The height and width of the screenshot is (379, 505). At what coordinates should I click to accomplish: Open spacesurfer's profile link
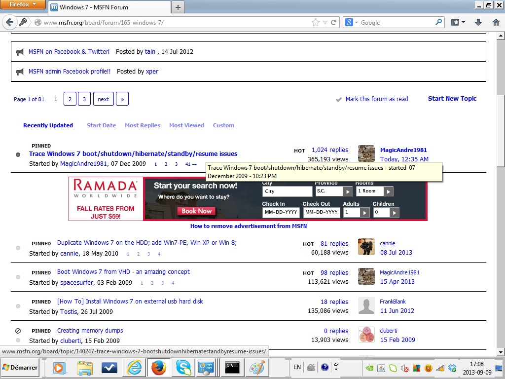point(77,283)
